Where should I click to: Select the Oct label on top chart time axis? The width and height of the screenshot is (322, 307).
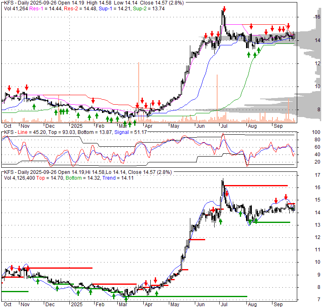click(x=7, y=126)
